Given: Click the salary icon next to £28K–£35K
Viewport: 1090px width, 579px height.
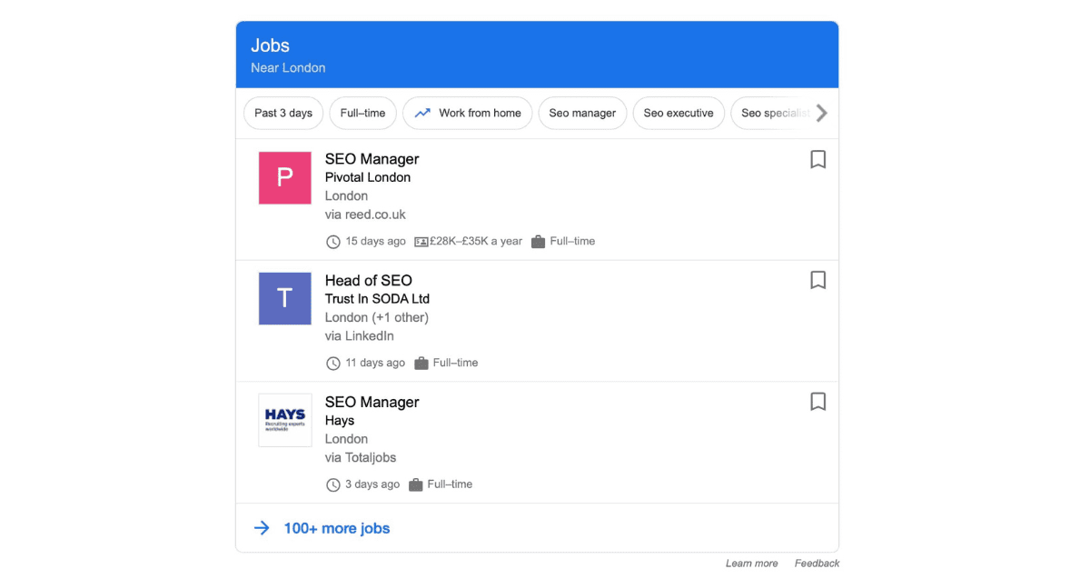Looking at the screenshot, I should (x=421, y=242).
